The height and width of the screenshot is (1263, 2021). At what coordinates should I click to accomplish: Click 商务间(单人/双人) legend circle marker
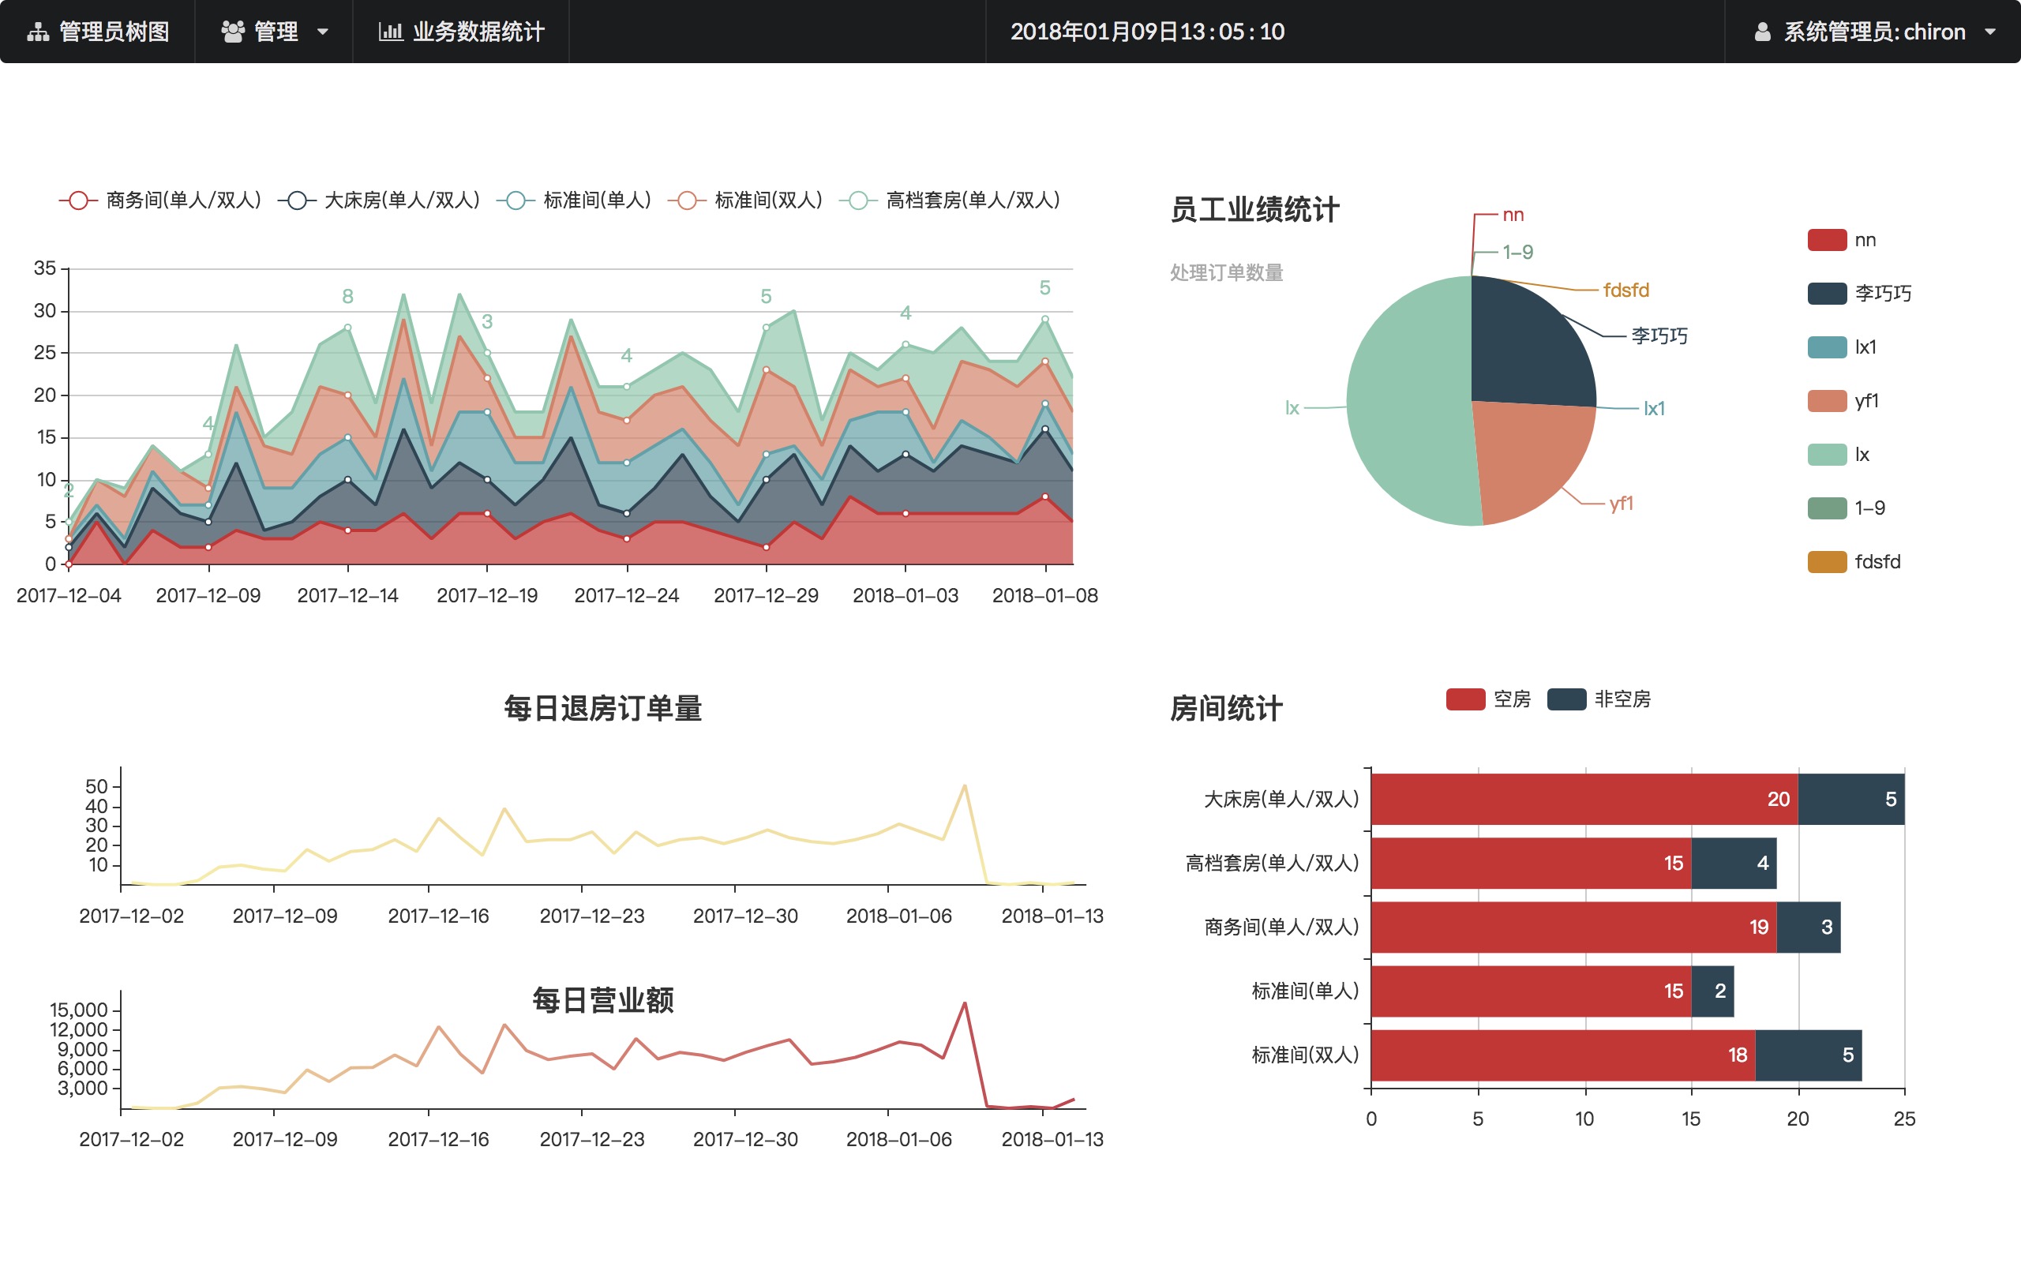coord(77,201)
